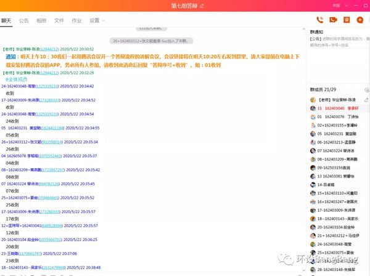Image resolution: width=370 pixels, height=276 pixels.
Task: Switch to the 公告 tab
Action: pos(23,20)
